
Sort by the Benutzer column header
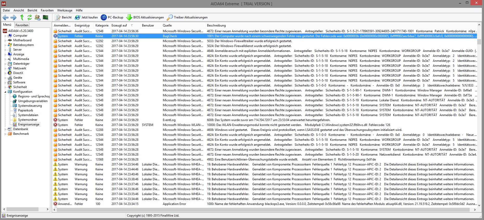(151, 25)
